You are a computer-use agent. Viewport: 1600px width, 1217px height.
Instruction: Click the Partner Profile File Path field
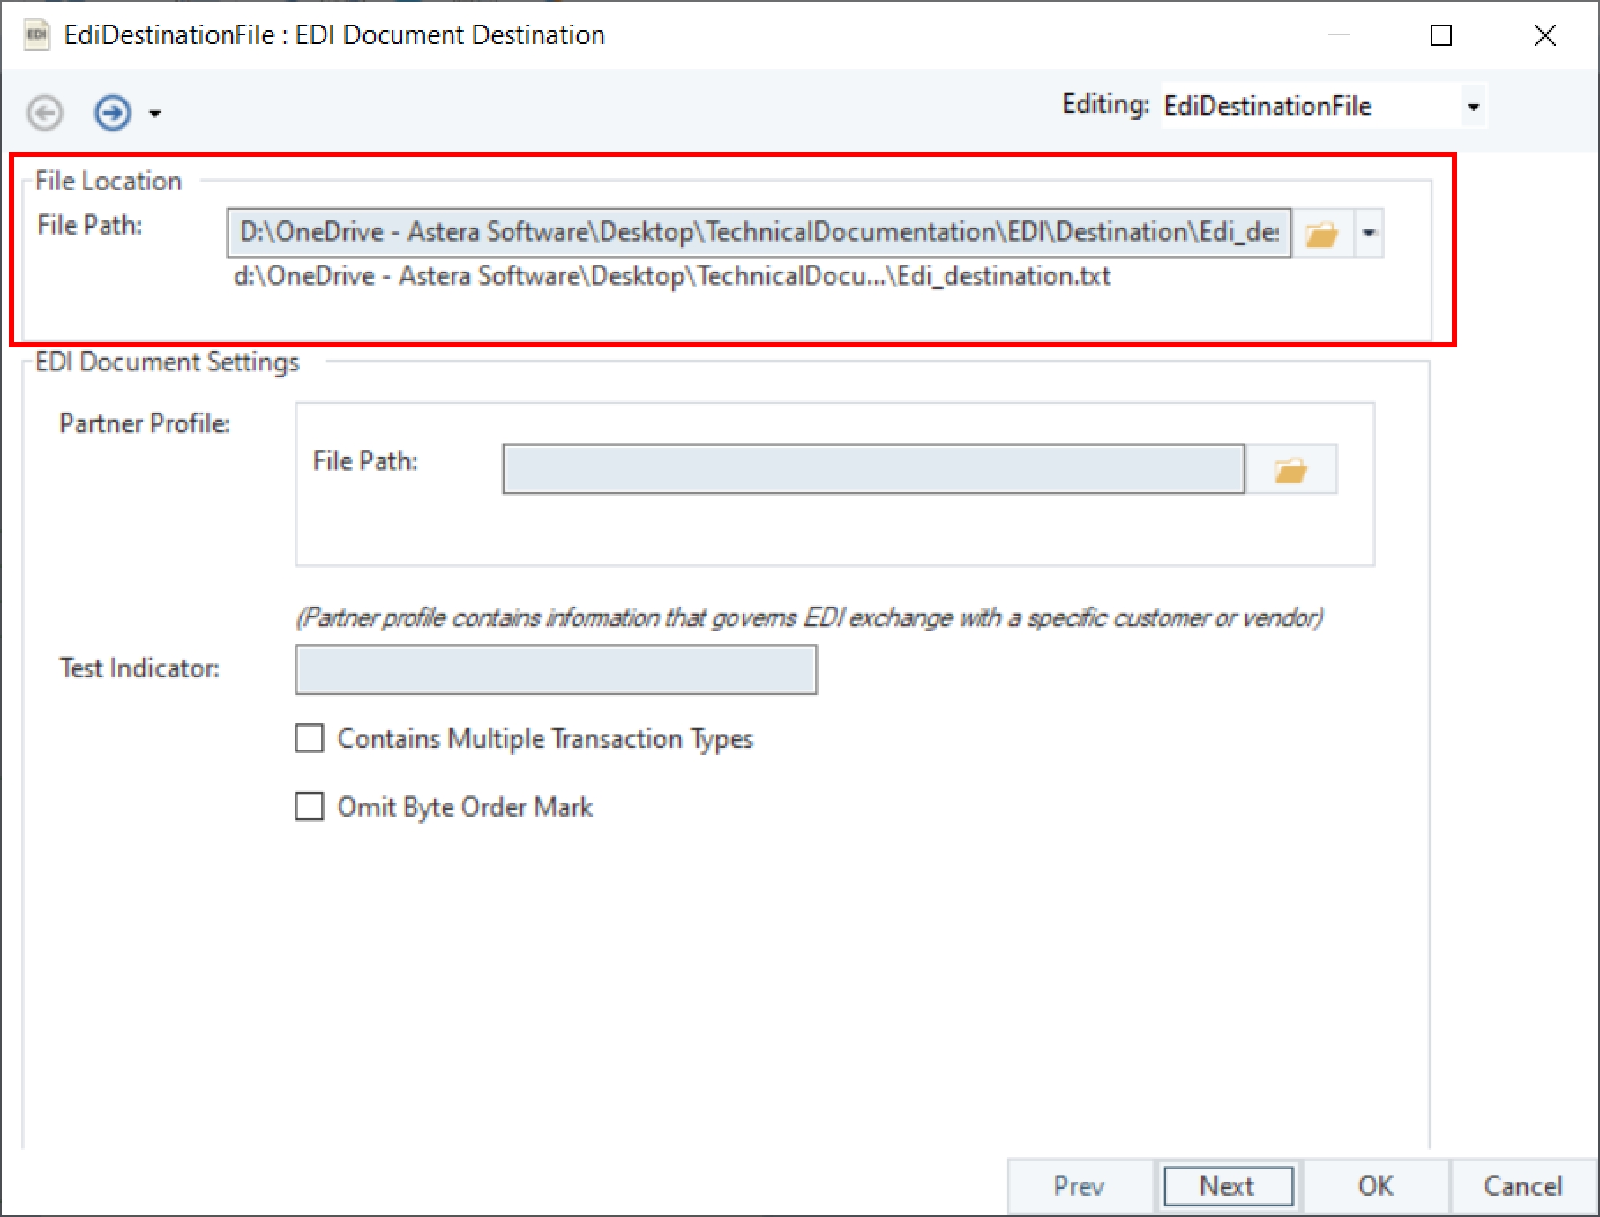coord(873,469)
